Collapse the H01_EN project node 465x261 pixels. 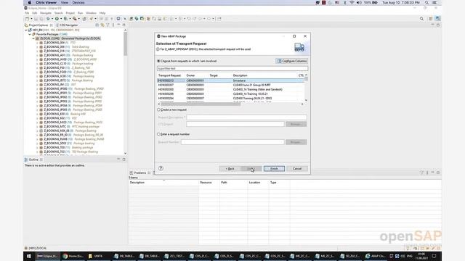[x=26, y=30]
